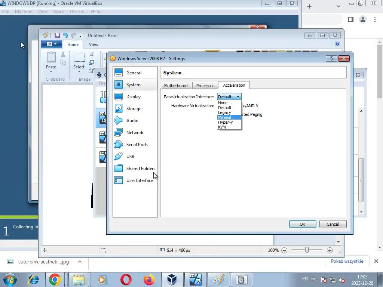
Task: Switch to Paint's View ribbon tab
Action: [x=94, y=44]
